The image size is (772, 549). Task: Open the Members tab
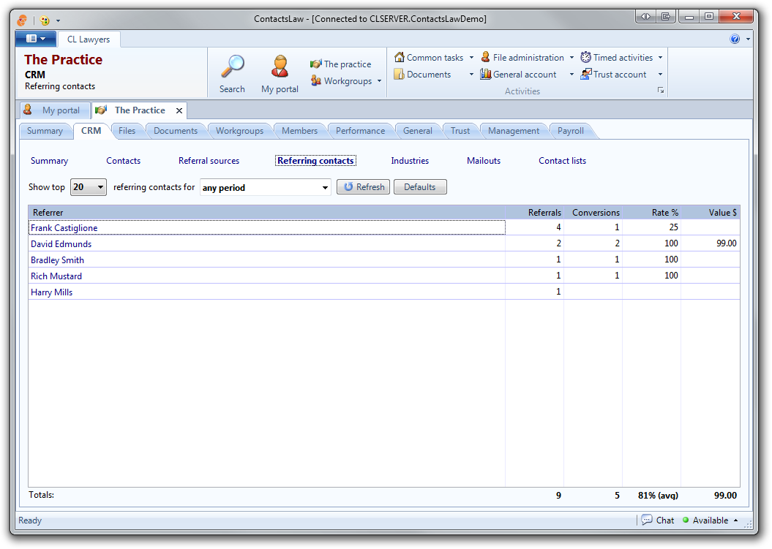(300, 131)
